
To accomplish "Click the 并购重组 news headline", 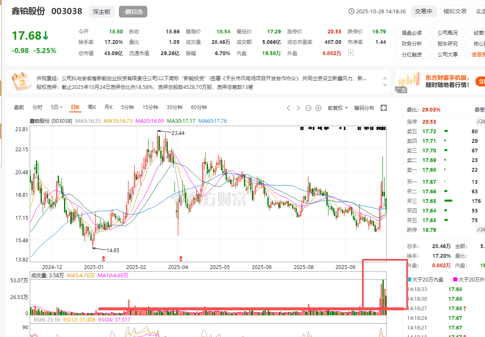I will (202, 79).
